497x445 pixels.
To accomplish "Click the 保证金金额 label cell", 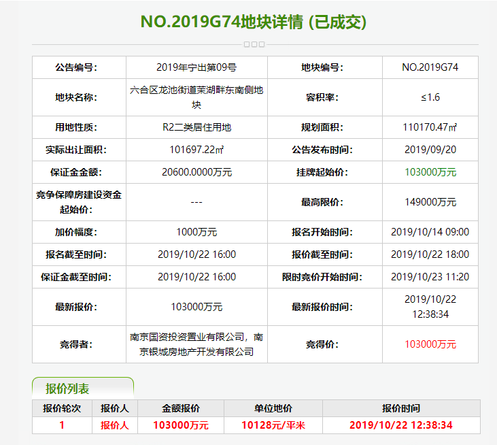I will coord(80,172).
